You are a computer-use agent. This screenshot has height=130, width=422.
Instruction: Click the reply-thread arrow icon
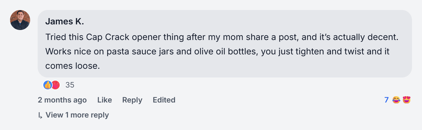point(40,116)
